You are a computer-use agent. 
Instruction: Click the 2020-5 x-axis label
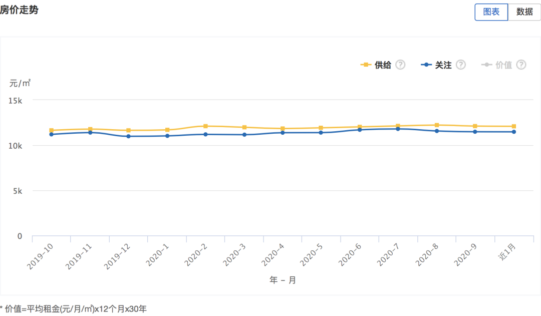point(311,254)
